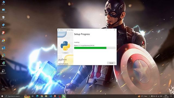Select the Brave desktop shortcut
The height and width of the screenshot is (98, 174).
pos(3,33)
